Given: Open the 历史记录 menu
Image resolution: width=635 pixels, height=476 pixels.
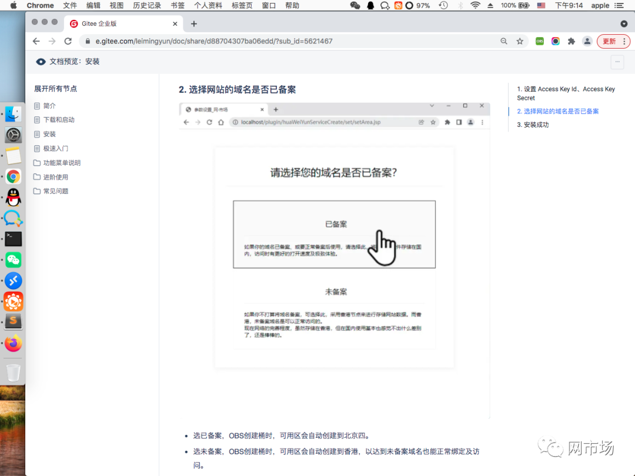Looking at the screenshot, I should click(x=146, y=5).
